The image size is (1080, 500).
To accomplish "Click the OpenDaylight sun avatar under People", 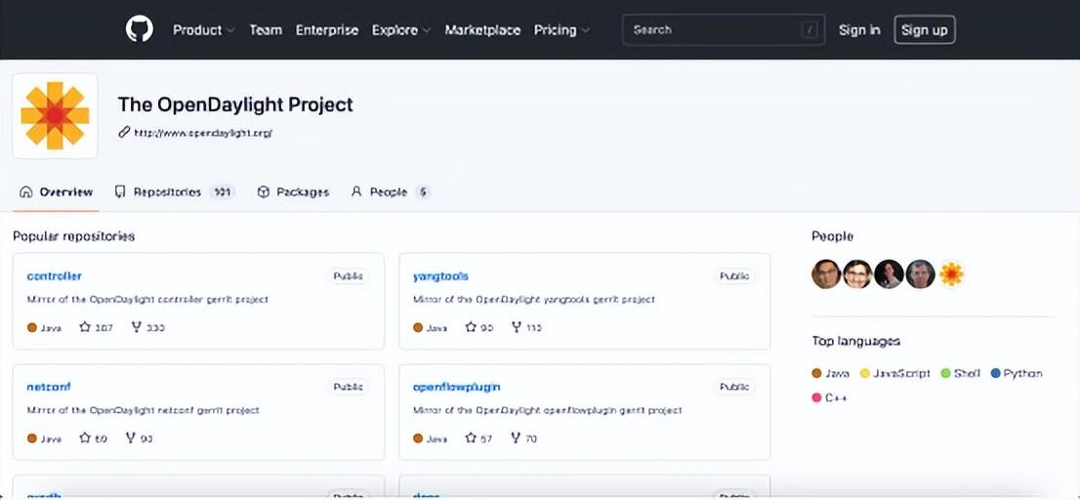I will click(951, 274).
